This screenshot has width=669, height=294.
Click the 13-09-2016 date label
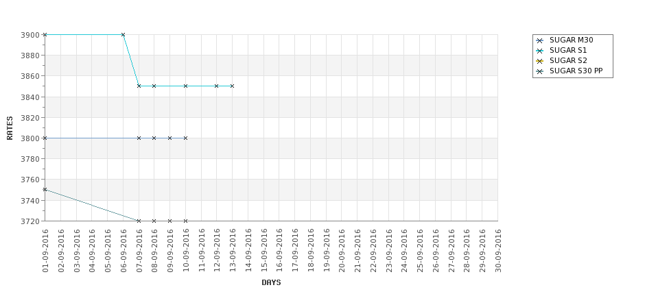pos(233,251)
